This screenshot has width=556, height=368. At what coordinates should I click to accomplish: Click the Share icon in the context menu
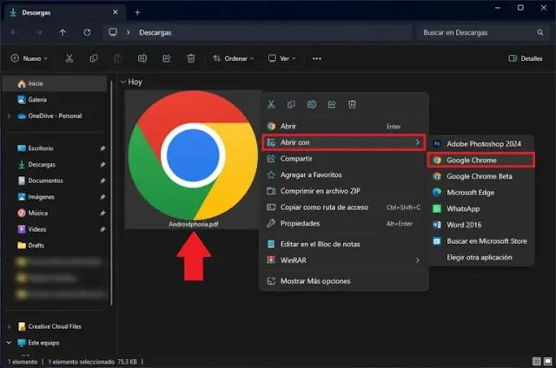pyautogui.click(x=332, y=104)
